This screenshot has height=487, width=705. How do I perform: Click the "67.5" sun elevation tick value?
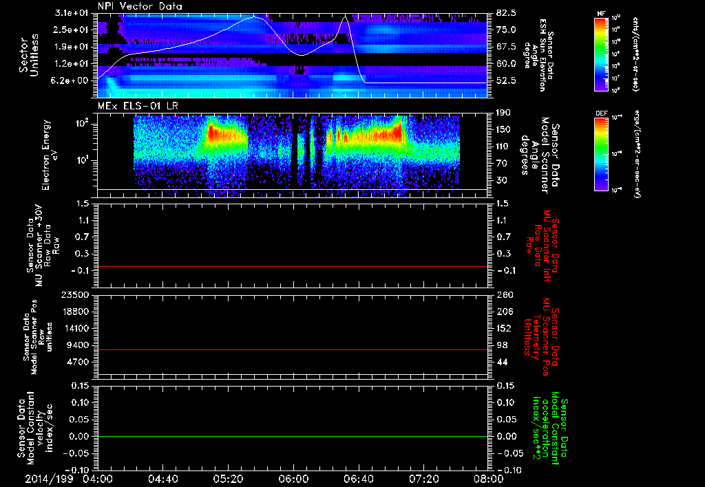click(506, 47)
